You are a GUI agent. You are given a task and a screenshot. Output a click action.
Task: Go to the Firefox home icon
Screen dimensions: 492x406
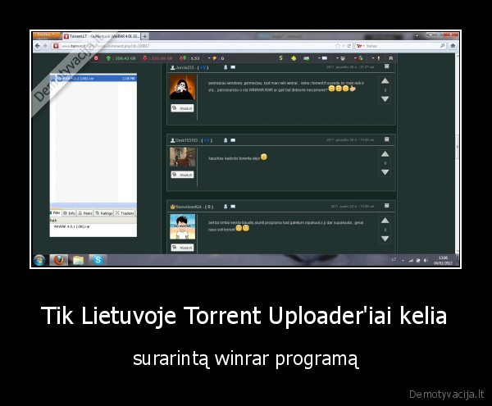point(453,46)
